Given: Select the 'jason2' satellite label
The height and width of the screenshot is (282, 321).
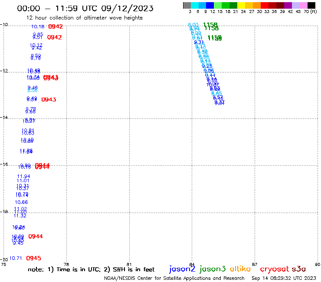Looking at the screenshot, I should pyautogui.click(x=182, y=269).
